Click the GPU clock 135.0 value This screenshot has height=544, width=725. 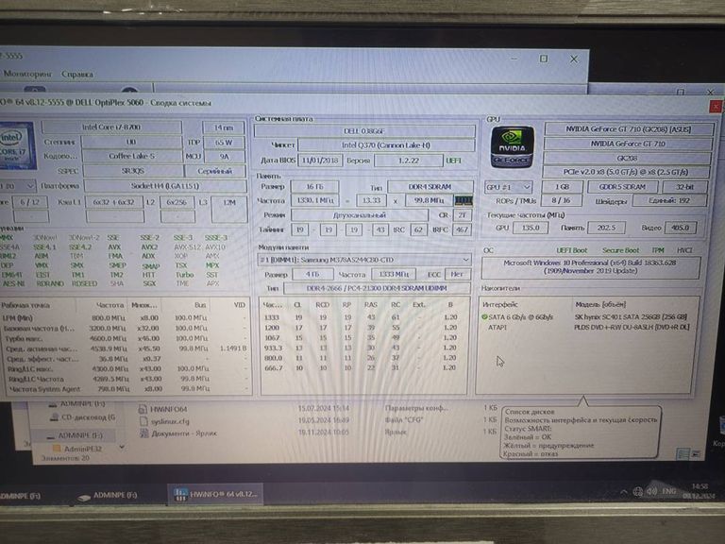click(x=531, y=228)
